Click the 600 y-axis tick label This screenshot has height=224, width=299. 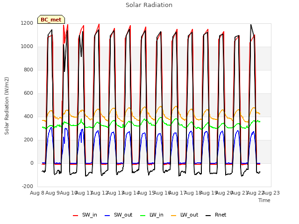click(x=28, y=93)
